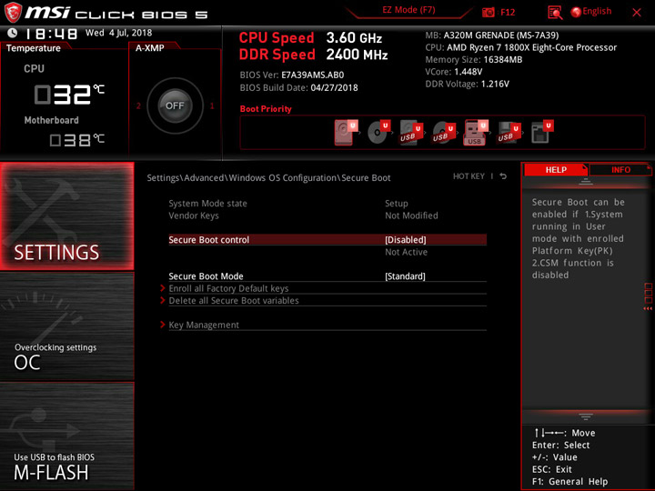Click the English language globe icon
The image size is (655, 491).
click(576, 12)
